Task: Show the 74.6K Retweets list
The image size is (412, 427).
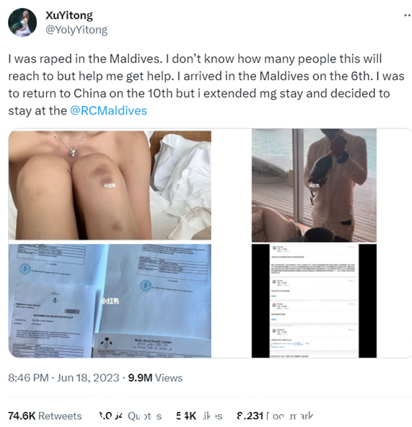Action: click(45, 416)
